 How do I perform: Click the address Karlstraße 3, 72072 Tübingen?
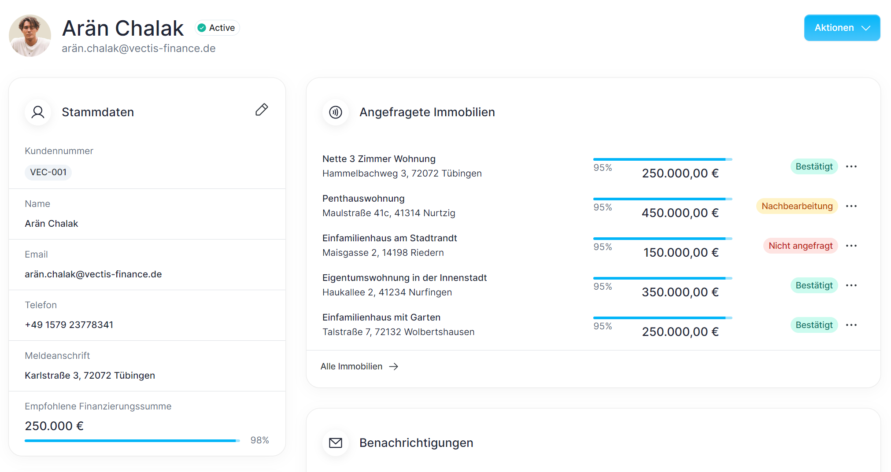90,376
